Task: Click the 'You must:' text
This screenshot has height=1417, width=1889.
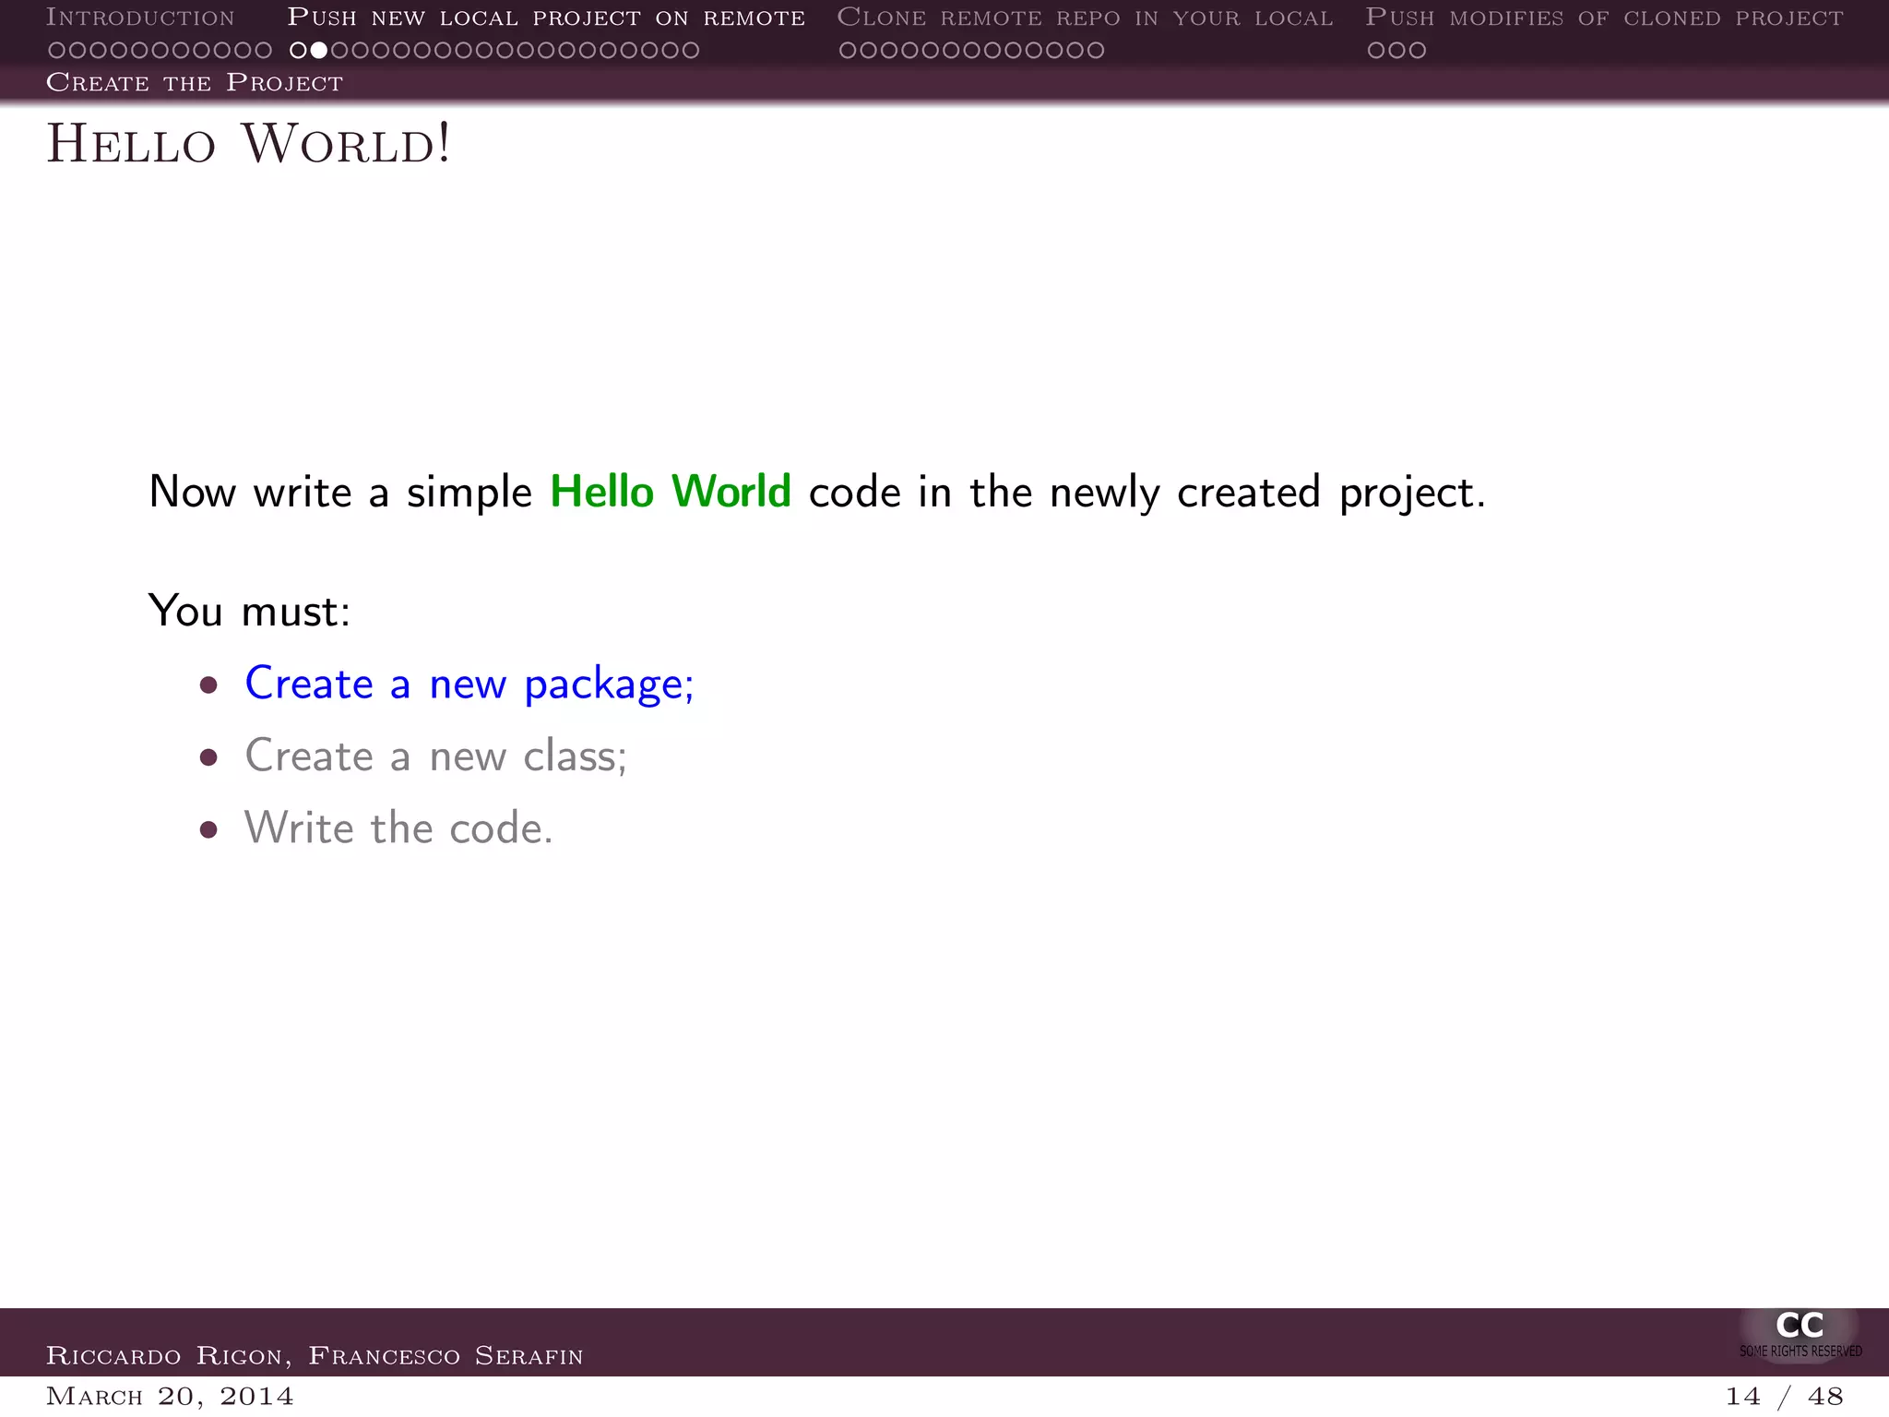Action: coord(249,611)
